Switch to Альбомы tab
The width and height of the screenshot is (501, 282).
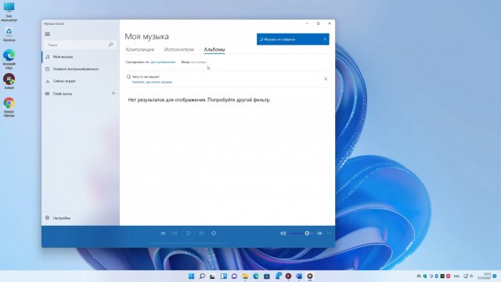[214, 49]
